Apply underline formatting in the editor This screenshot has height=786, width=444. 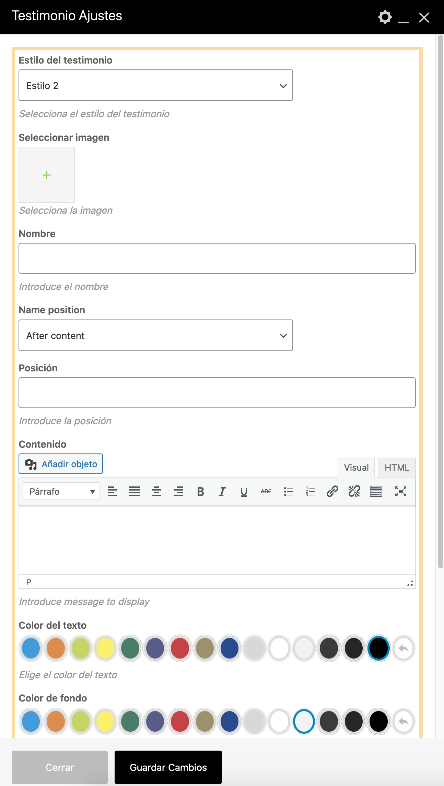coord(244,492)
